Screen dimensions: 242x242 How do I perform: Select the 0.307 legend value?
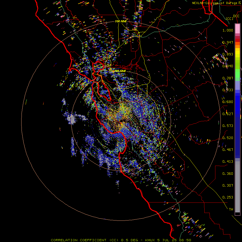(x=228, y=186)
